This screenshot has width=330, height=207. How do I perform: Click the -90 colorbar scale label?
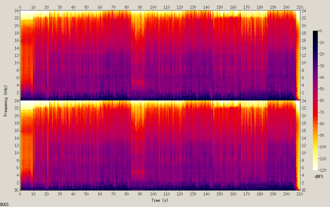(x=321, y=135)
